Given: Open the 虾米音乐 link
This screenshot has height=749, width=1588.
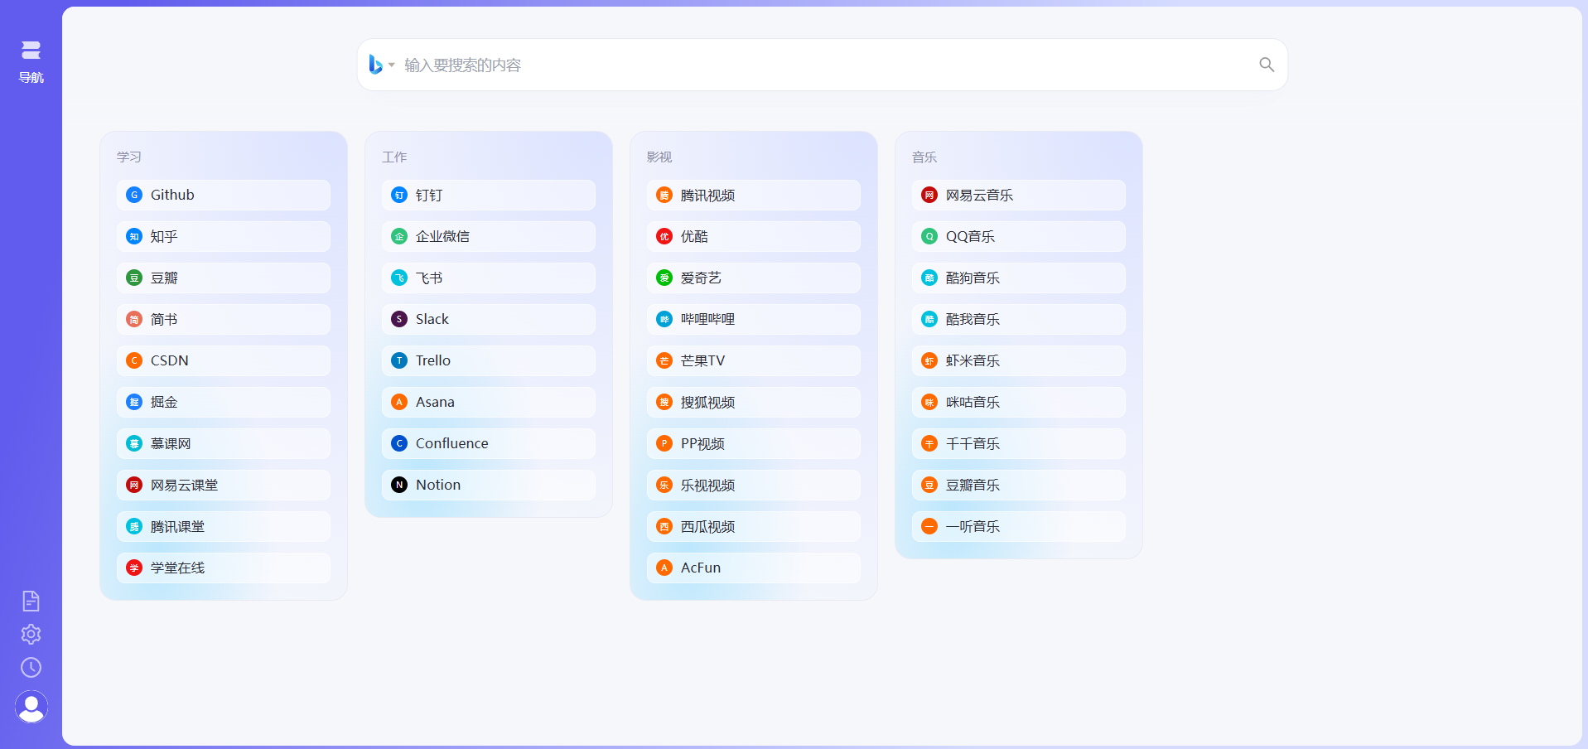Looking at the screenshot, I should coord(1019,360).
